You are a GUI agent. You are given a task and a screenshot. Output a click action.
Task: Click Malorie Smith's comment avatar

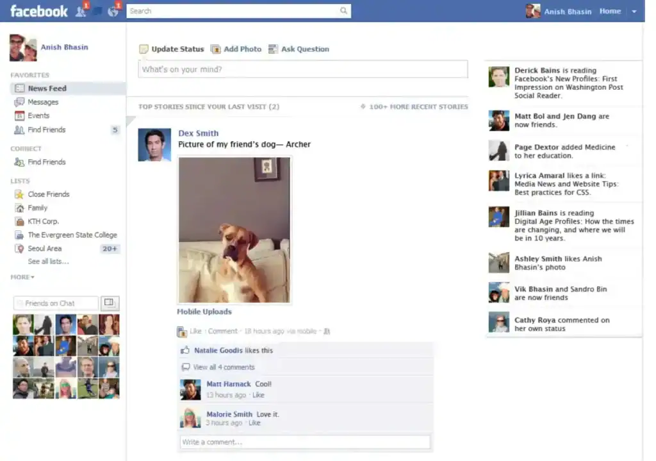[x=190, y=418]
